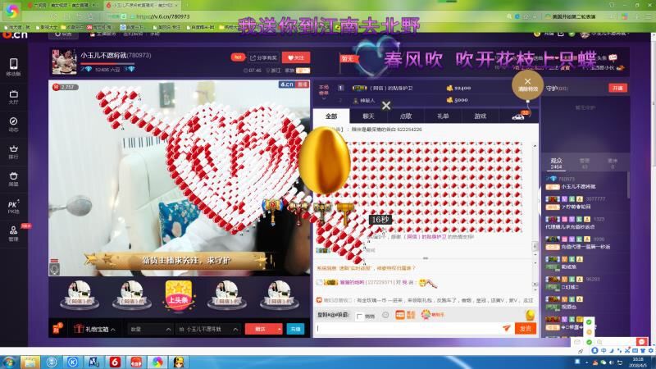This screenshot has height=369, width=656.
Task: Click the chat message input field
Action: point(410,328)
